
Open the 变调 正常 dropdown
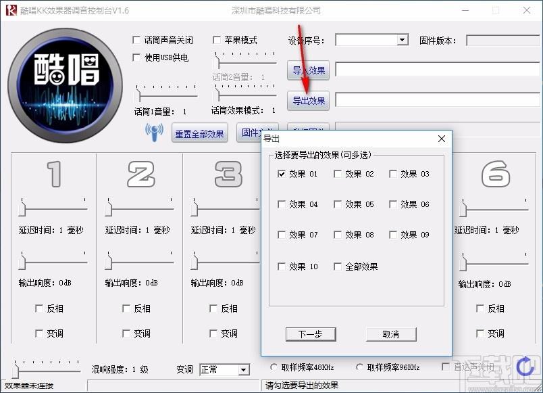point(243,370)
